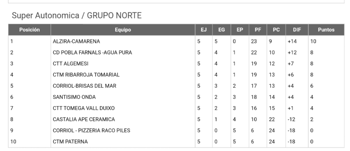Click the EP column header
Screen dimensions: 350x151
point(240,30)
